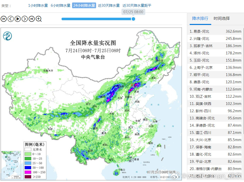
Task: Click the 362.6mm rainfall value
Action: [233, 31]
